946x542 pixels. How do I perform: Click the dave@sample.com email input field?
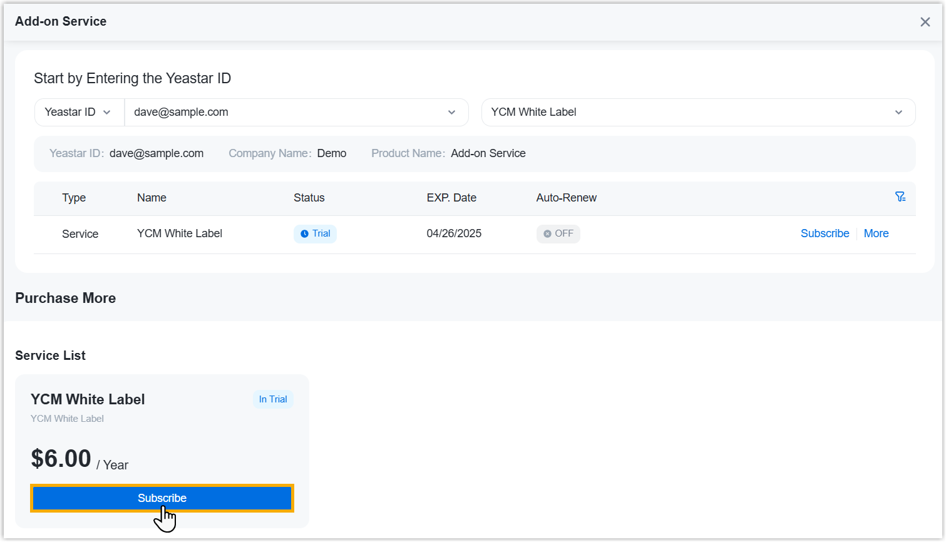282,113
